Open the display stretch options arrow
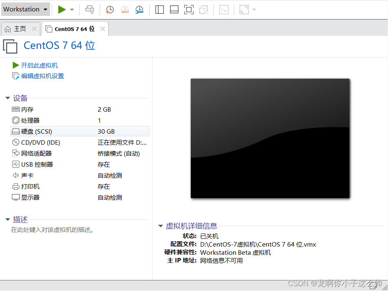 coord(254,10)
